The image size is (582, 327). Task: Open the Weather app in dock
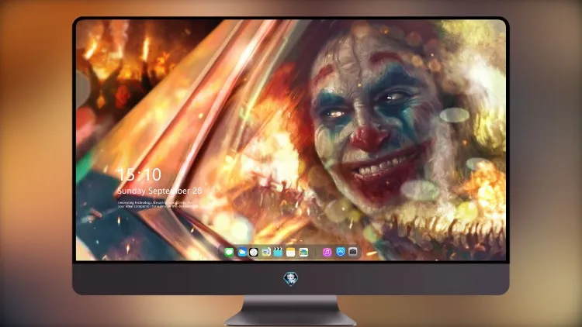click(x=241, y=252)
